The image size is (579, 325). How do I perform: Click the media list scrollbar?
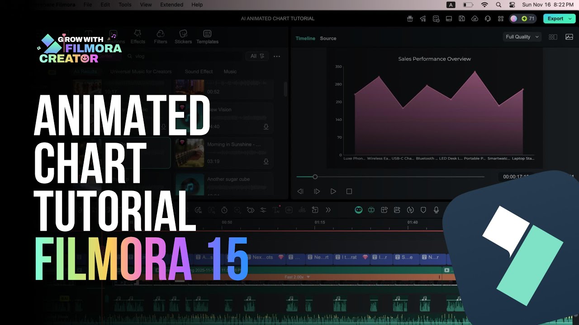(285, 88)
